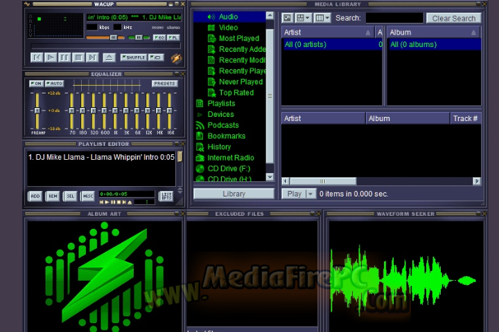Go to previous track in WACUP main window

tap(37, 57)
